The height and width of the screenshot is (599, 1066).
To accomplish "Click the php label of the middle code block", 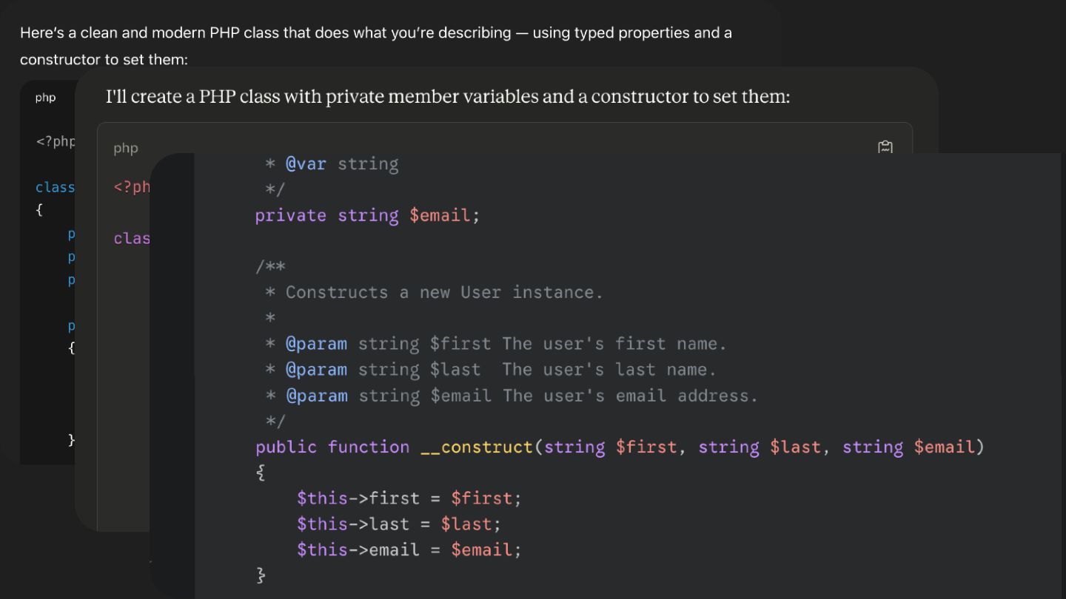I will pyautogui.click(x=126, y=149).
